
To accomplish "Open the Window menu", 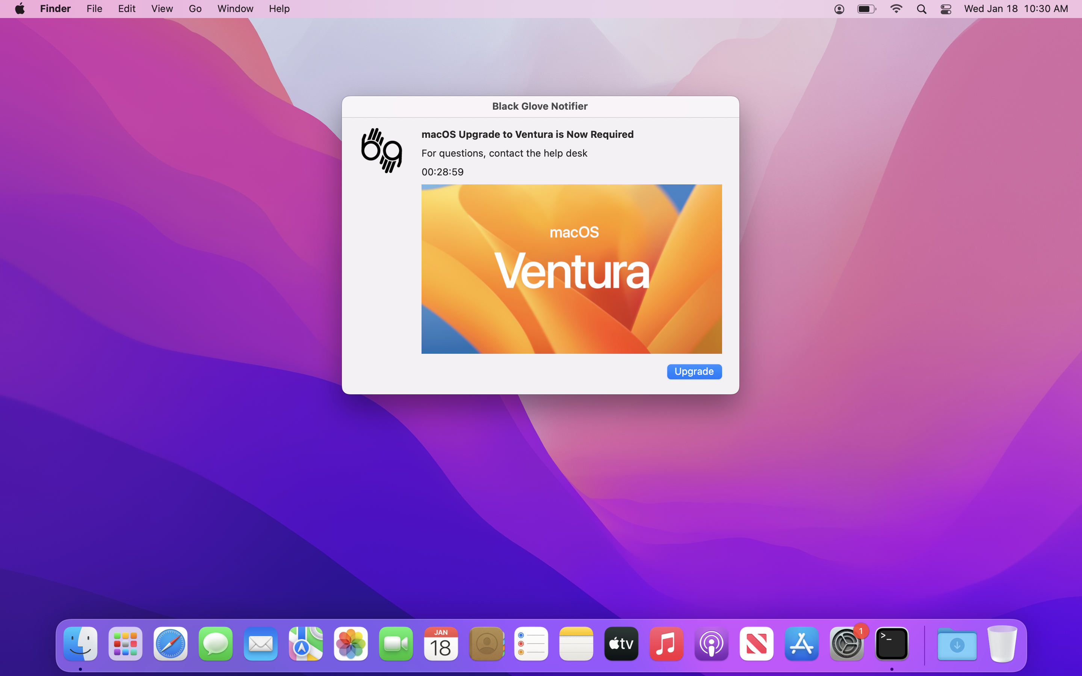I will 235,9.
